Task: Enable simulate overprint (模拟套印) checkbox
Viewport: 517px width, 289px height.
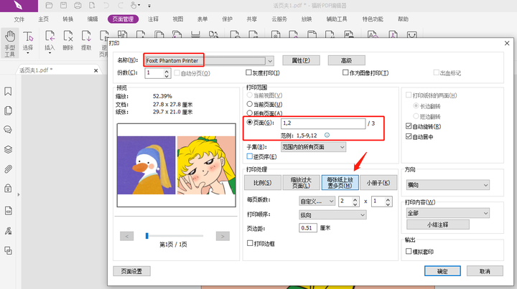Action: coord(409,252)
